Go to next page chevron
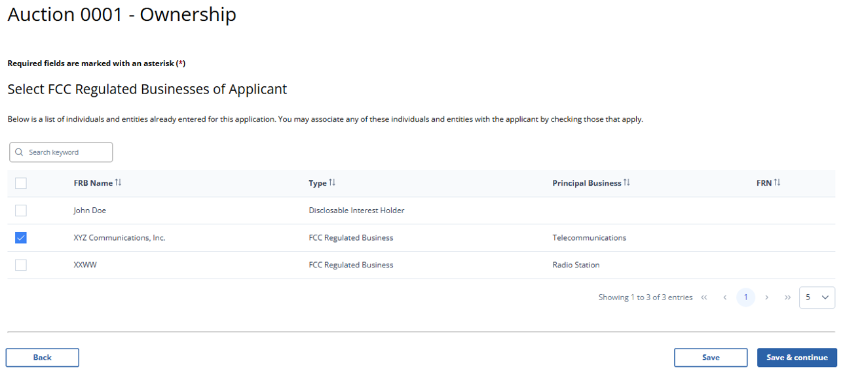The width and height of the screenshot is (843, 374). [766, 297]
